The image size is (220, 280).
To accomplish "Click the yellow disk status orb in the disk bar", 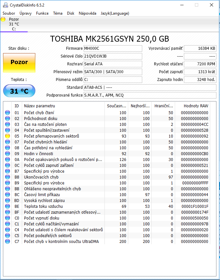I will tap(3, 19).
